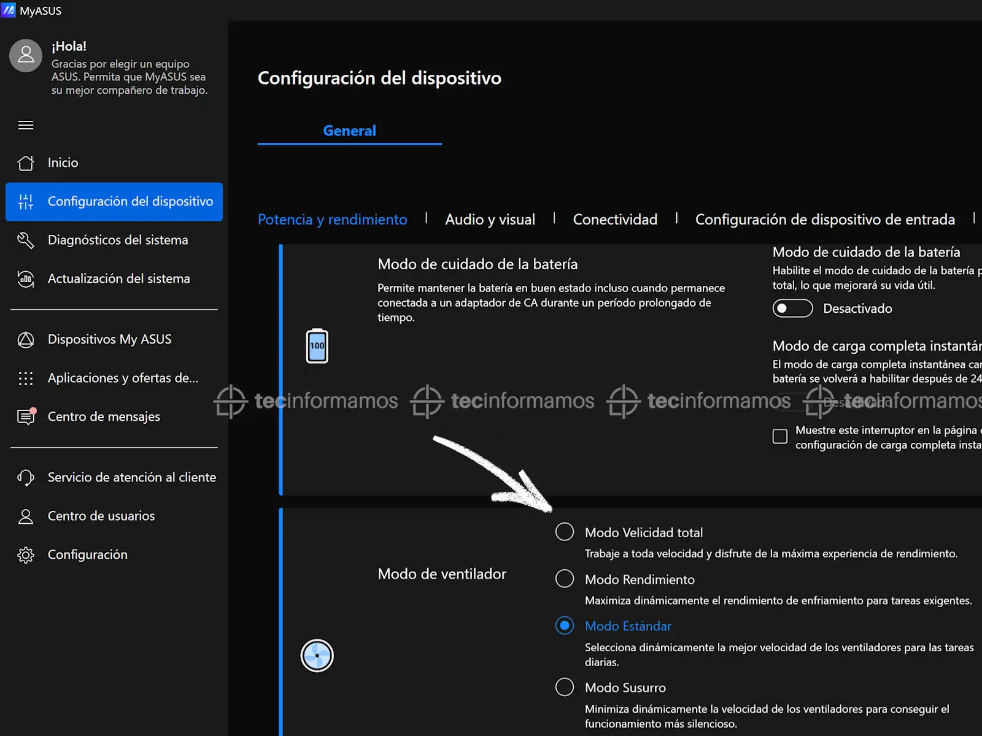Click the Modo Rendimiento label text
This screenshot has height=736, width=982.
[x=640, y=580]
